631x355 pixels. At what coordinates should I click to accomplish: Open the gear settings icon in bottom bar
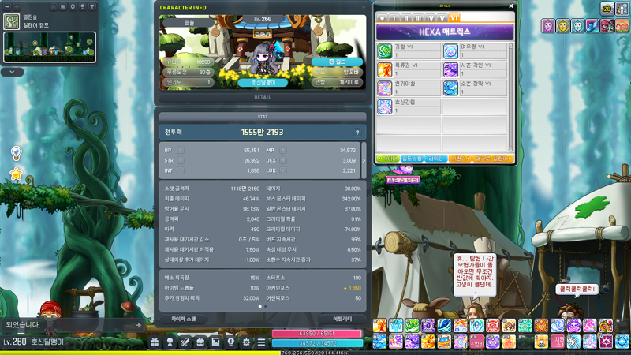click(246, 342)
